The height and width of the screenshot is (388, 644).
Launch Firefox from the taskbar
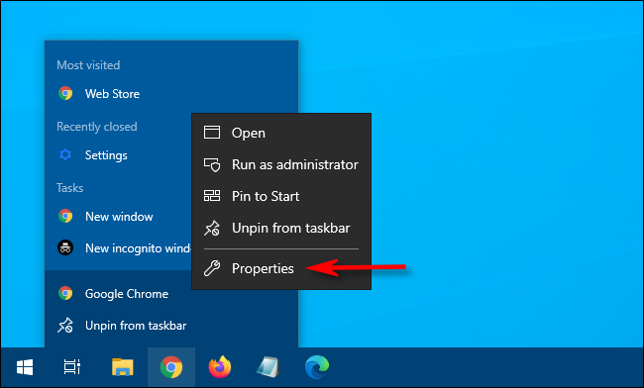point(220,367)
